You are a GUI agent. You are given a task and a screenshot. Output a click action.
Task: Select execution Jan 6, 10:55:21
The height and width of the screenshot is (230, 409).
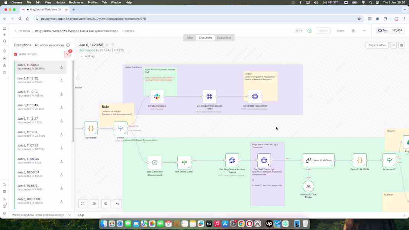coord(41,188)
